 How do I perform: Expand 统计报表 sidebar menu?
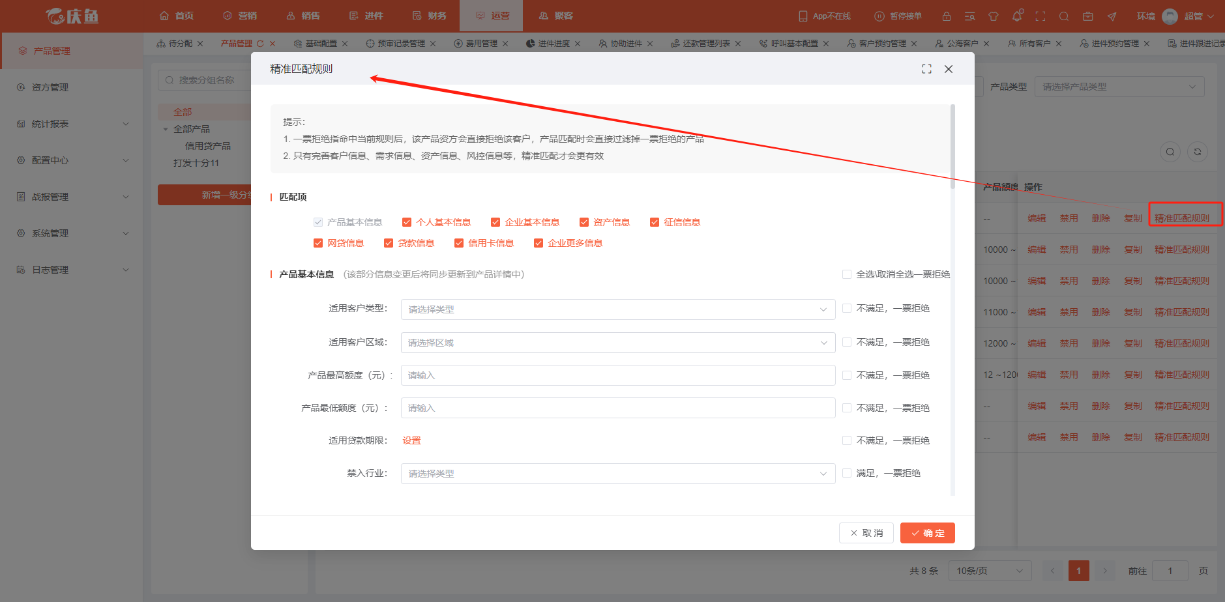(72, 124)
